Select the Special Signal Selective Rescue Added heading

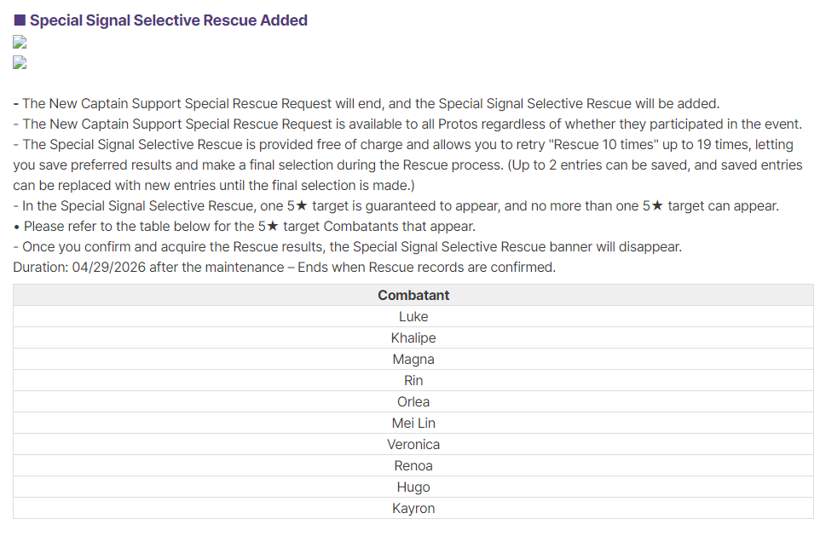pyautogui.click(x=169, y=20)
